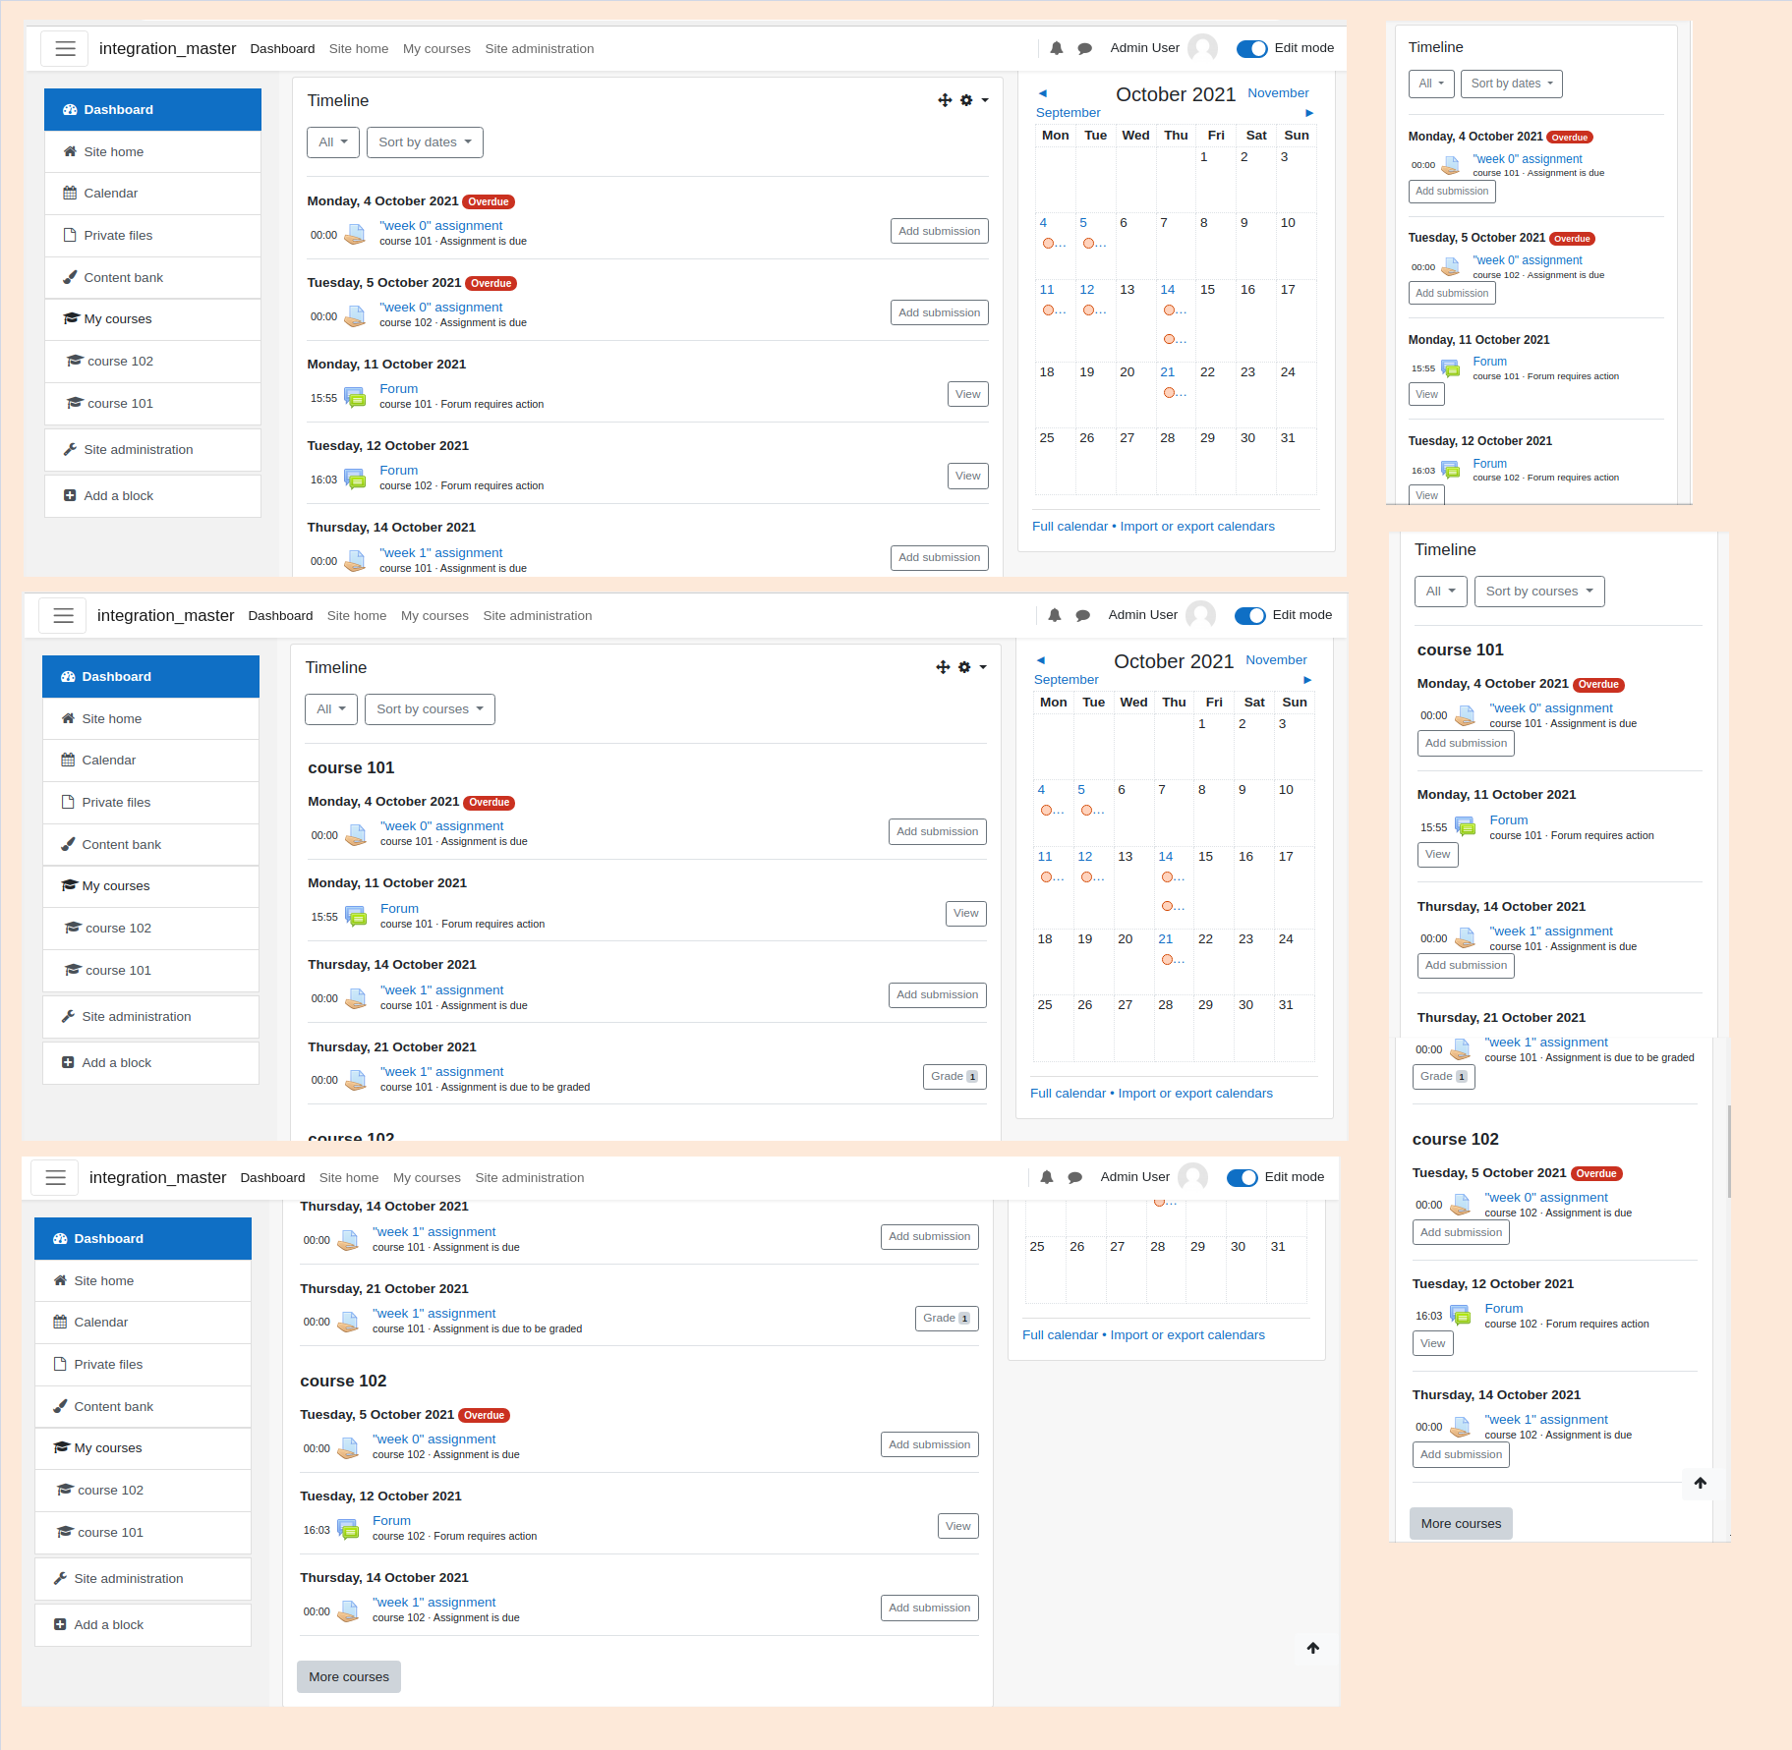Open Sort by courses dropdown in middle screenshot
Image resolution: width=1792 pixels, height=1750 pixels.
[430, 709]
